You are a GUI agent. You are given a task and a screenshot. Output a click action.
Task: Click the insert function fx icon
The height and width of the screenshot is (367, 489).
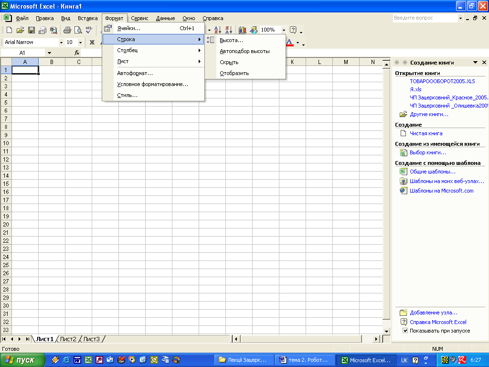tap(77, 53)
